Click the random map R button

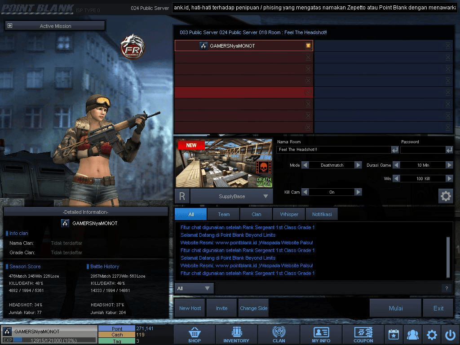(x=182, y=196)
